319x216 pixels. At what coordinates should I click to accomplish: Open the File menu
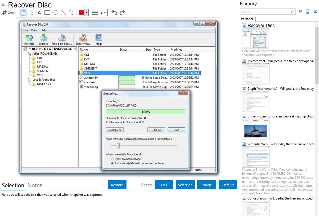pos(26,30)
